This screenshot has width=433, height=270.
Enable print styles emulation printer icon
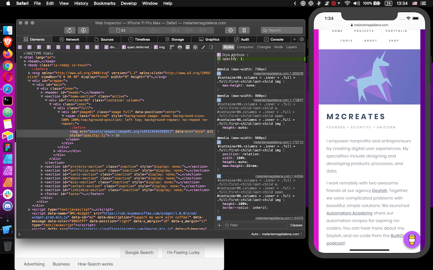(x=180, y=47)
